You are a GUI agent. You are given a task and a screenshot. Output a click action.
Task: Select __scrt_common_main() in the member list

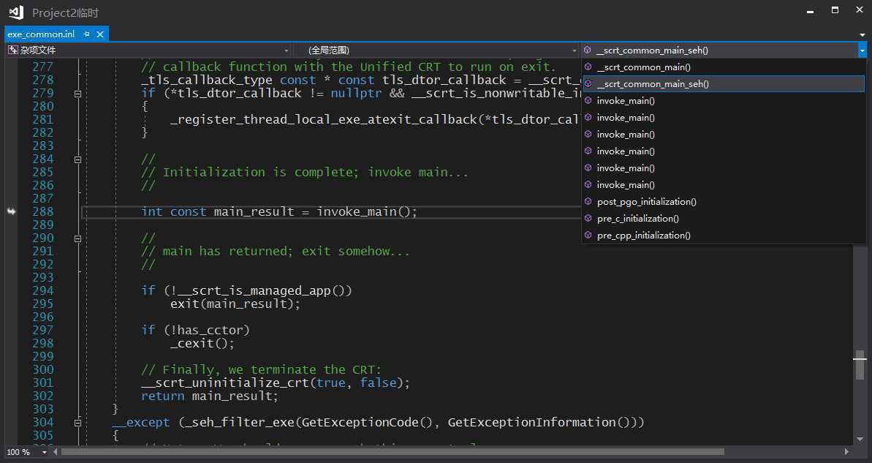click(x=724, y=67)
